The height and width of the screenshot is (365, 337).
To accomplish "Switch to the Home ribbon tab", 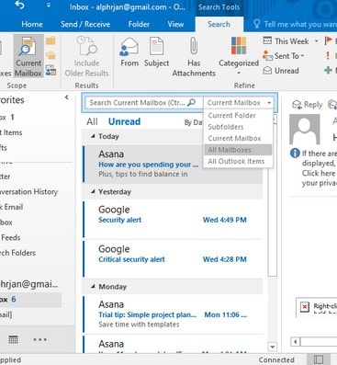I will (32, 24).
